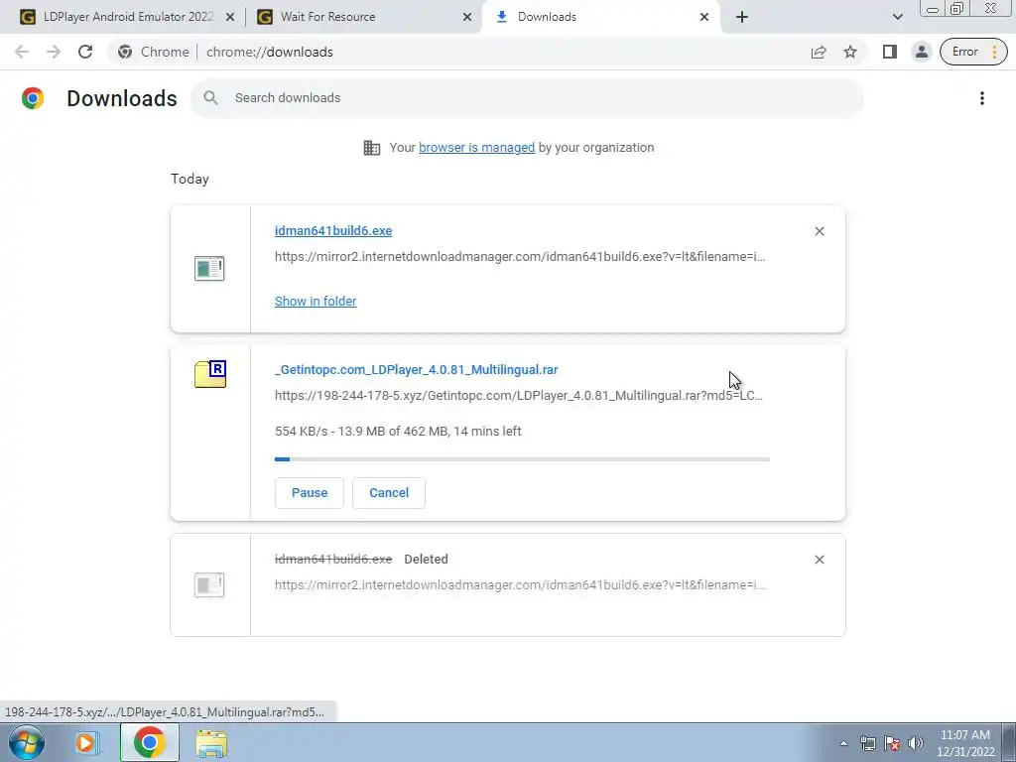
Task: Click the taskbar clock 11:07 AM
Action: click(964, 735)
